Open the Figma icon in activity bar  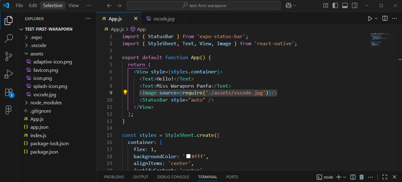(x=9, y=110)
